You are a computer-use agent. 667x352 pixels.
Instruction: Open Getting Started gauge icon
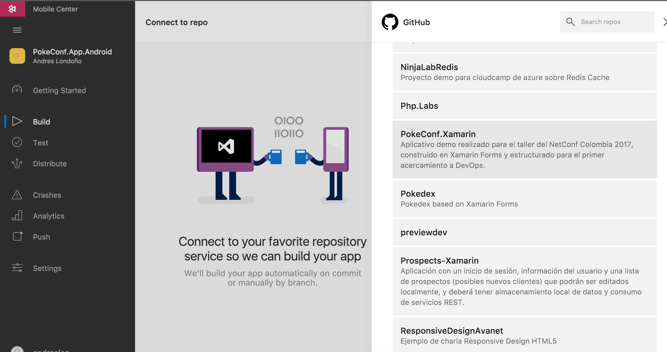[x=17, y=90]
